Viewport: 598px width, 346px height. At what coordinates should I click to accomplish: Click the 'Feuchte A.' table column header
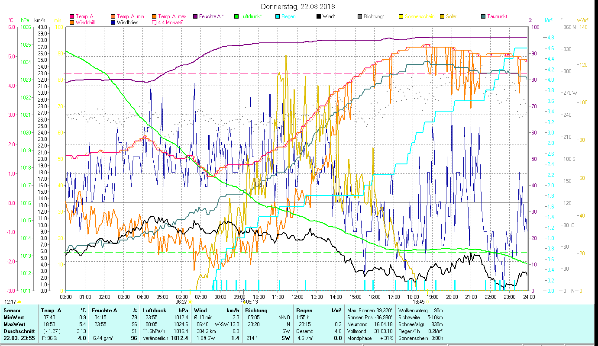[x=105, y=311]
